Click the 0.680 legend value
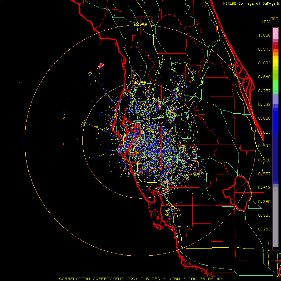Image resolution: width=281 pixels, height=281 pixels. [x=264, y=118]
